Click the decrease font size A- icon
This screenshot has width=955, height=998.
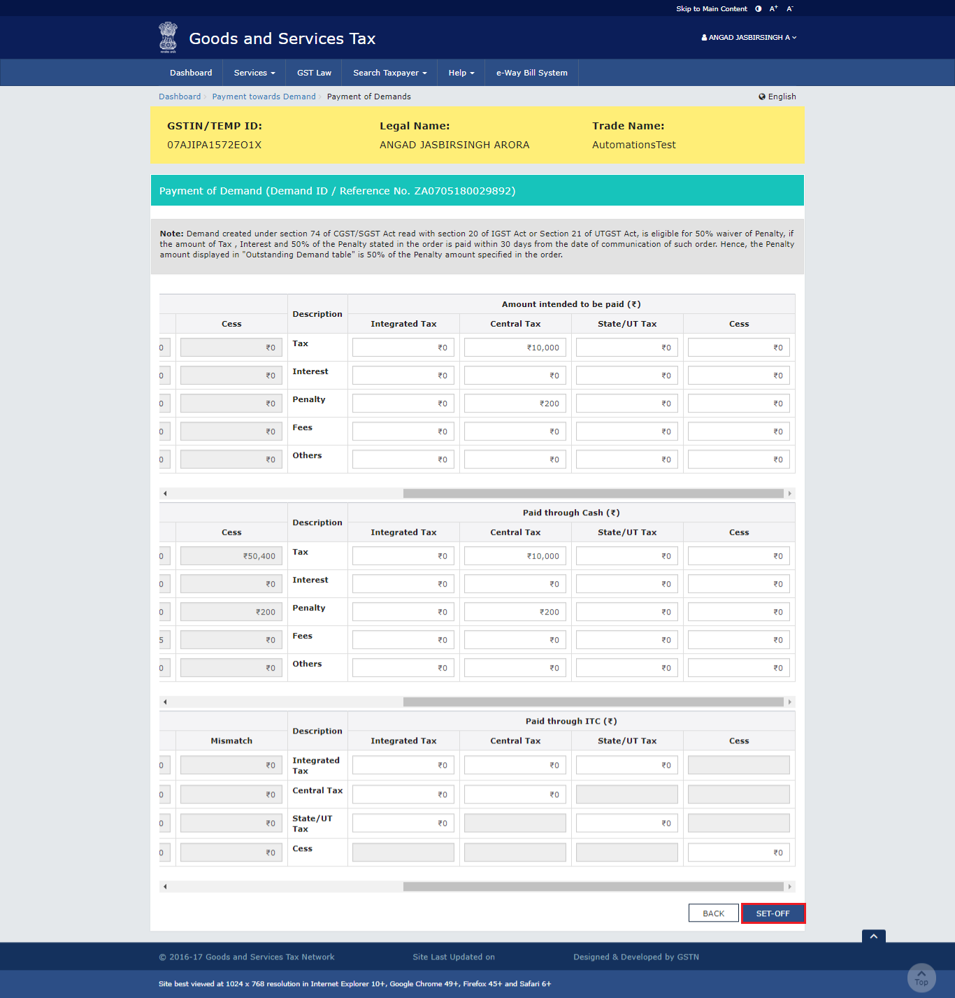coord(789,8)
